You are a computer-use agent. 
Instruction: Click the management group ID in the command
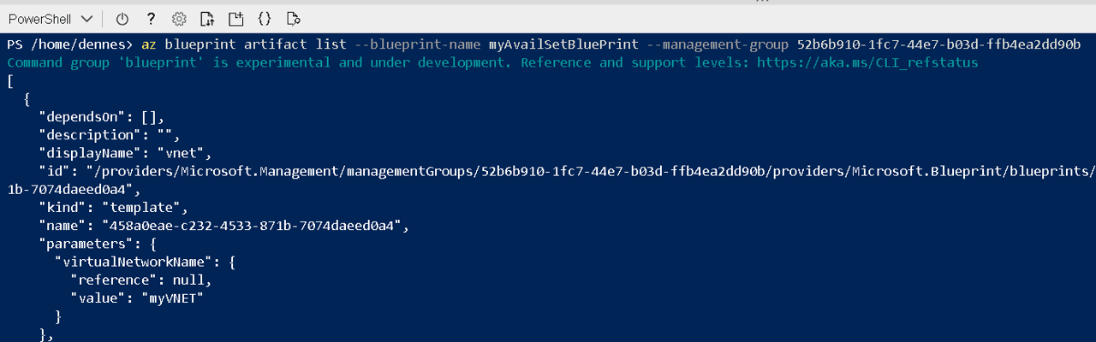(939, 44)
